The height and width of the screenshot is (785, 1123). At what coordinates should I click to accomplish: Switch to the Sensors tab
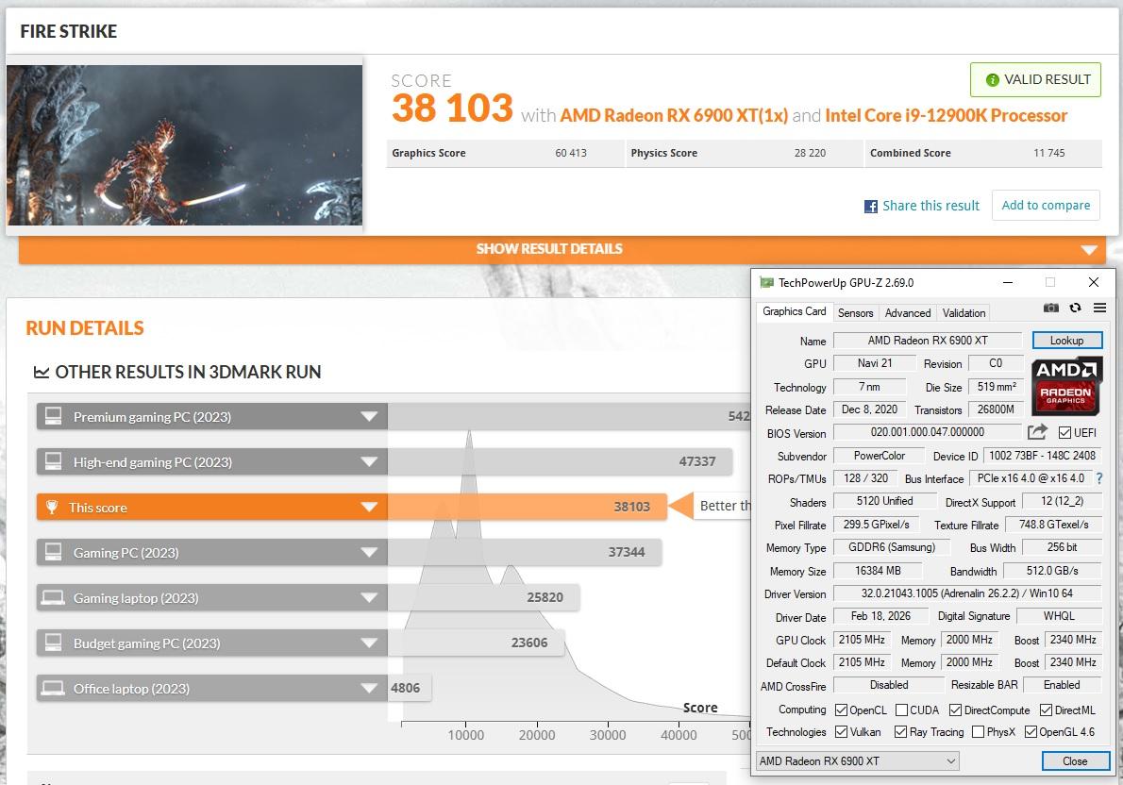[x=855, y=312]
